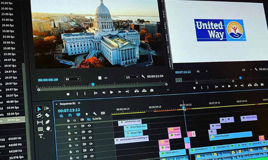The image size is (268, 160).
Task: Select the Selection tool arrow
Action: pos(39,109)
